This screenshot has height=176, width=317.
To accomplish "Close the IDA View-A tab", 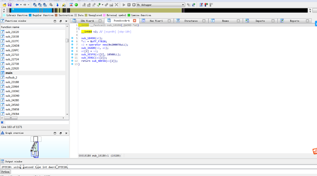I will (100, 21).
